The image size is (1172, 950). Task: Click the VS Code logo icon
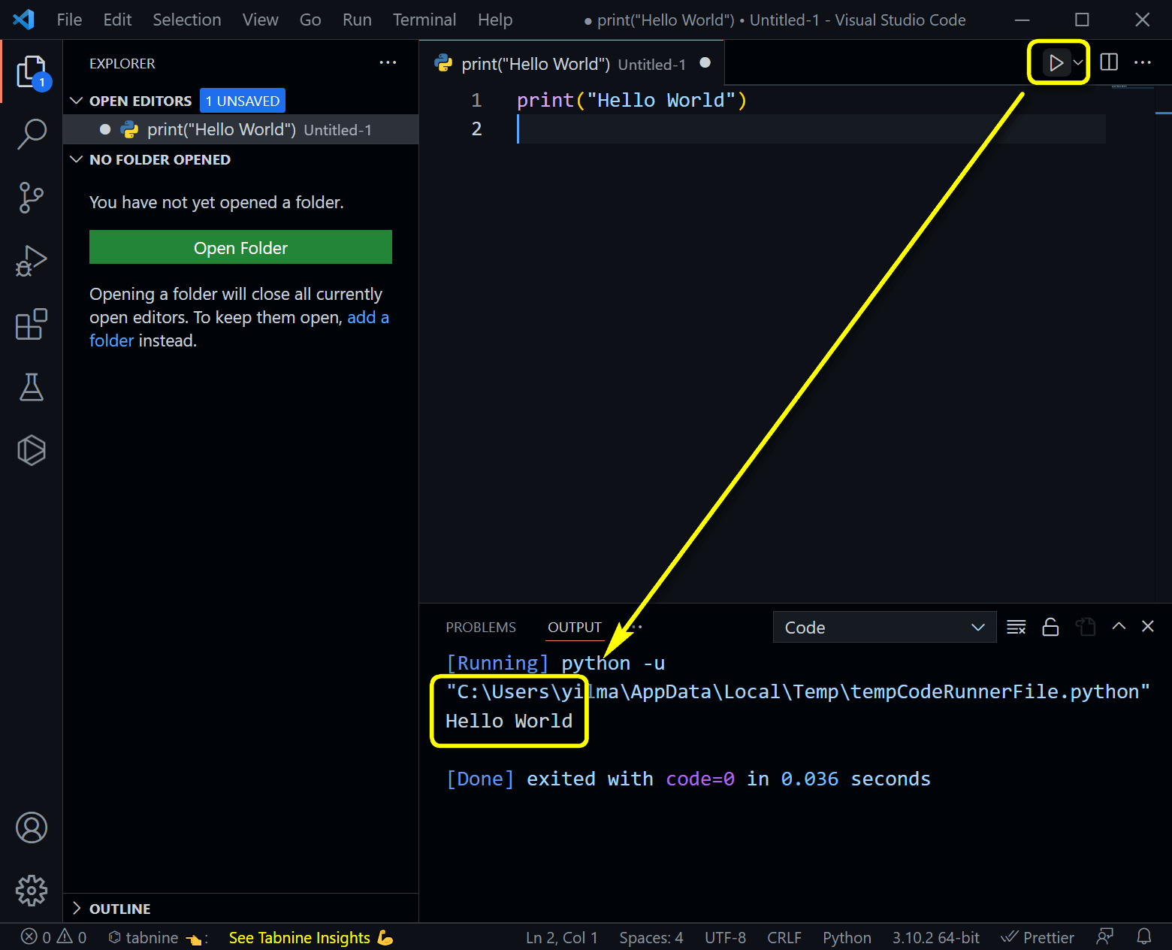pos(23,20)
